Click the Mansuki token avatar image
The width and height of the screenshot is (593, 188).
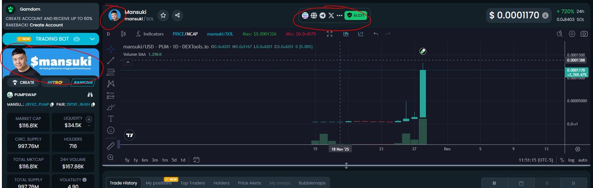[x=115, y=15]
